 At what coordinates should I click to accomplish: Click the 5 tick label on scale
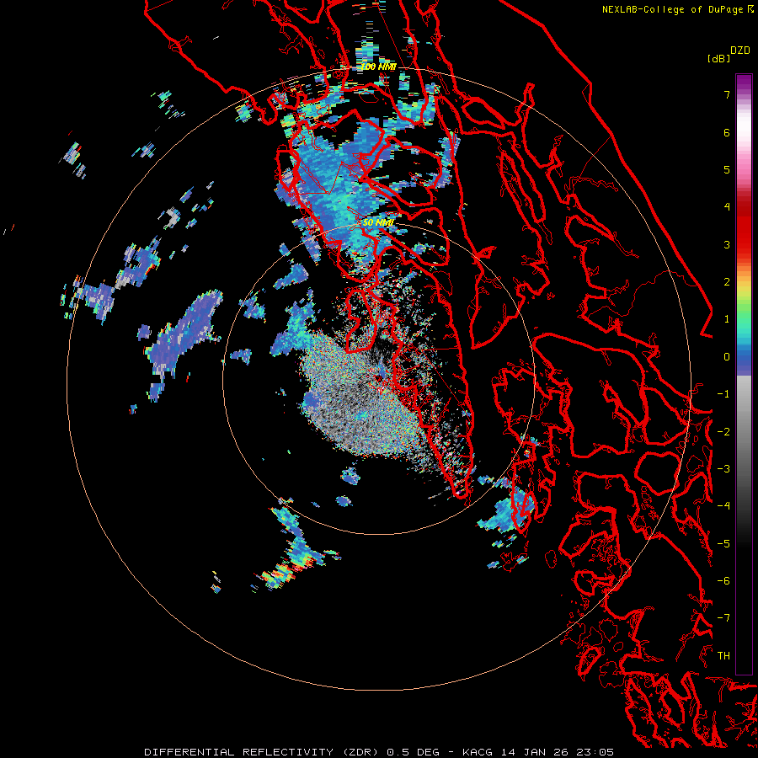tap(727, 169)
